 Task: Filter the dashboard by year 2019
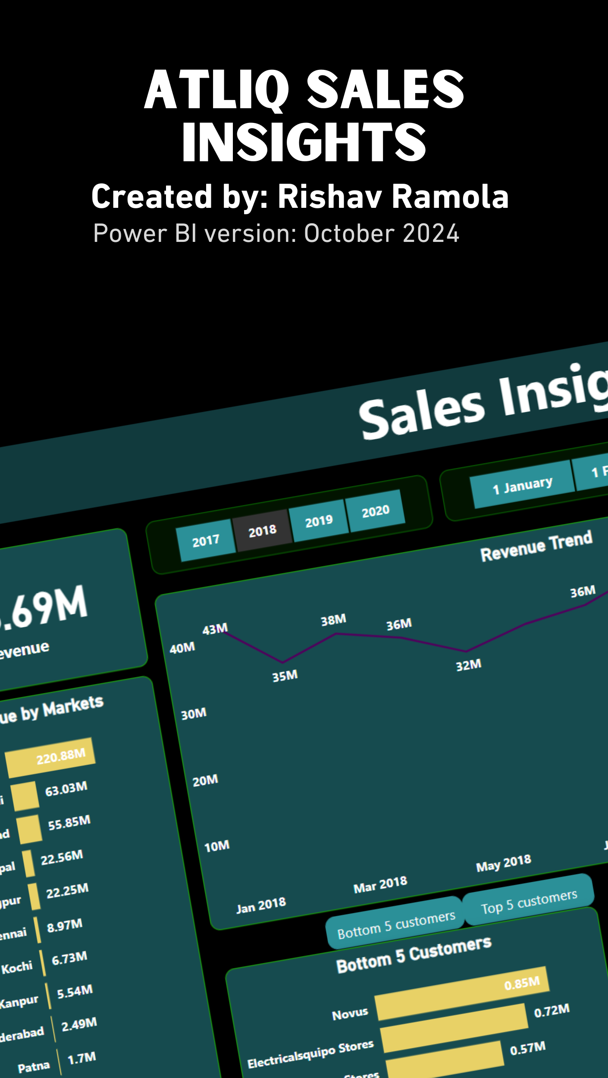pos(319,521)
